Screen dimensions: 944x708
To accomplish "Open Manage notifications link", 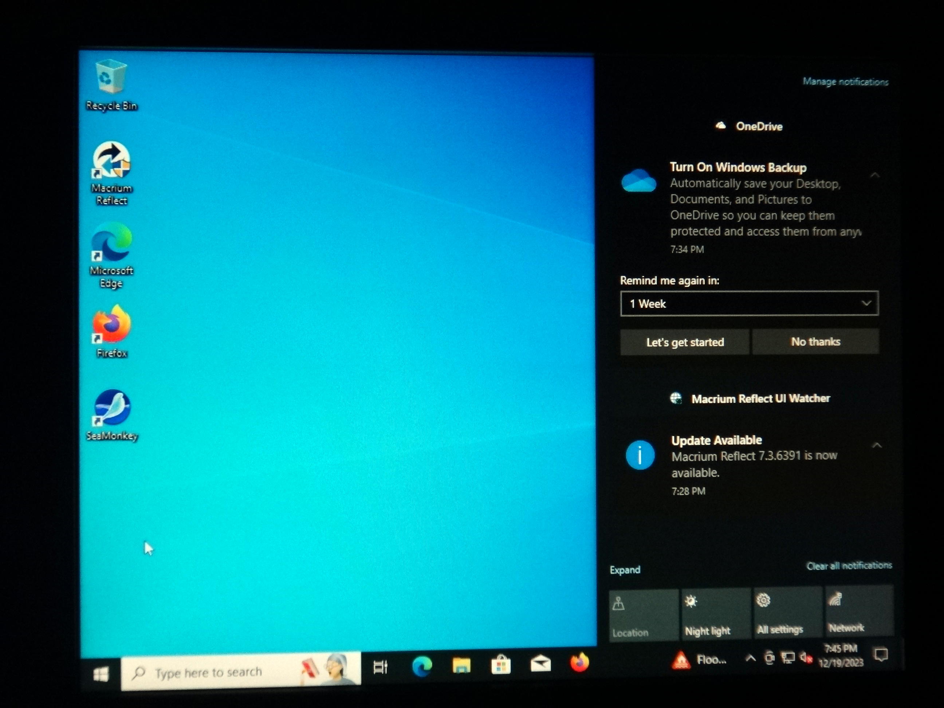I will (845, 82).
